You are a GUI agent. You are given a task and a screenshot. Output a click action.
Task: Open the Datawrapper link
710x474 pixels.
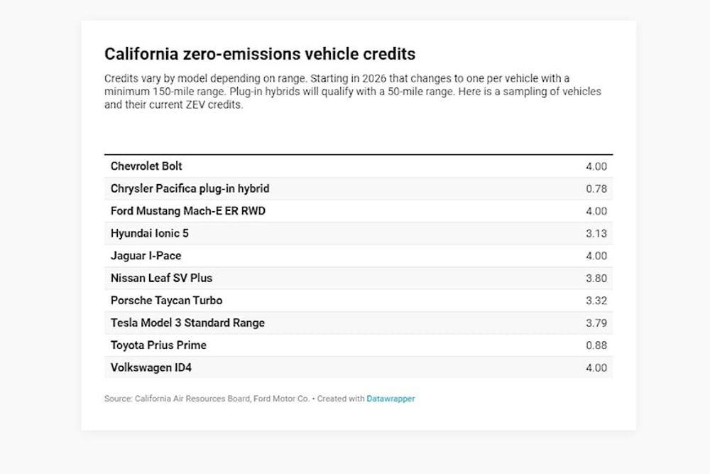[390, 399]
